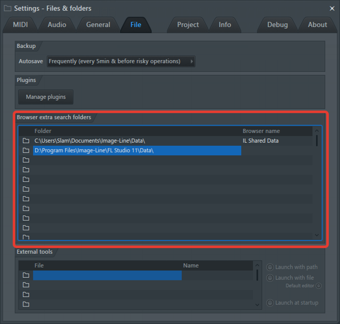The image size is (340, 324).
Task: Click folder icon next to FL Studio 11 Data path
Action: pos(26,150)
